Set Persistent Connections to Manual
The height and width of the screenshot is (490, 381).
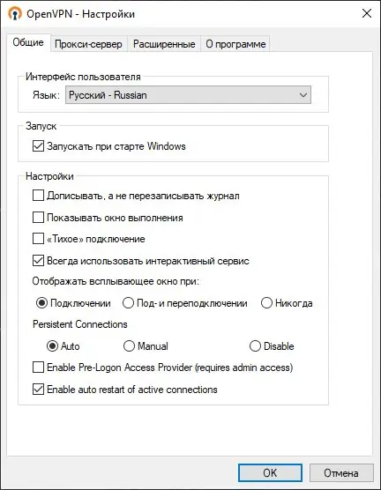coord(129,346)
